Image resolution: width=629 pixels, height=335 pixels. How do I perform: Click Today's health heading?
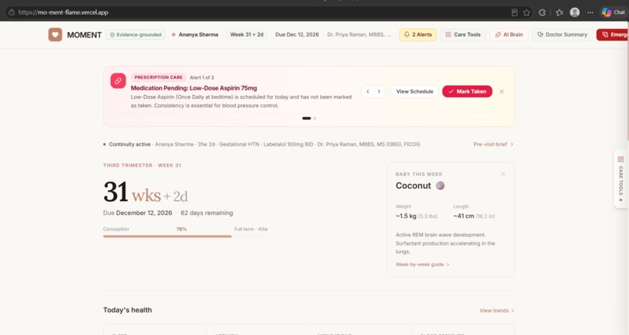pos(127,310)
